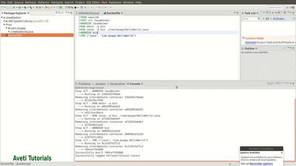Click in the Quick Access field
The image size is (296, 166).
pyautogui.click(x=275, y=7)
